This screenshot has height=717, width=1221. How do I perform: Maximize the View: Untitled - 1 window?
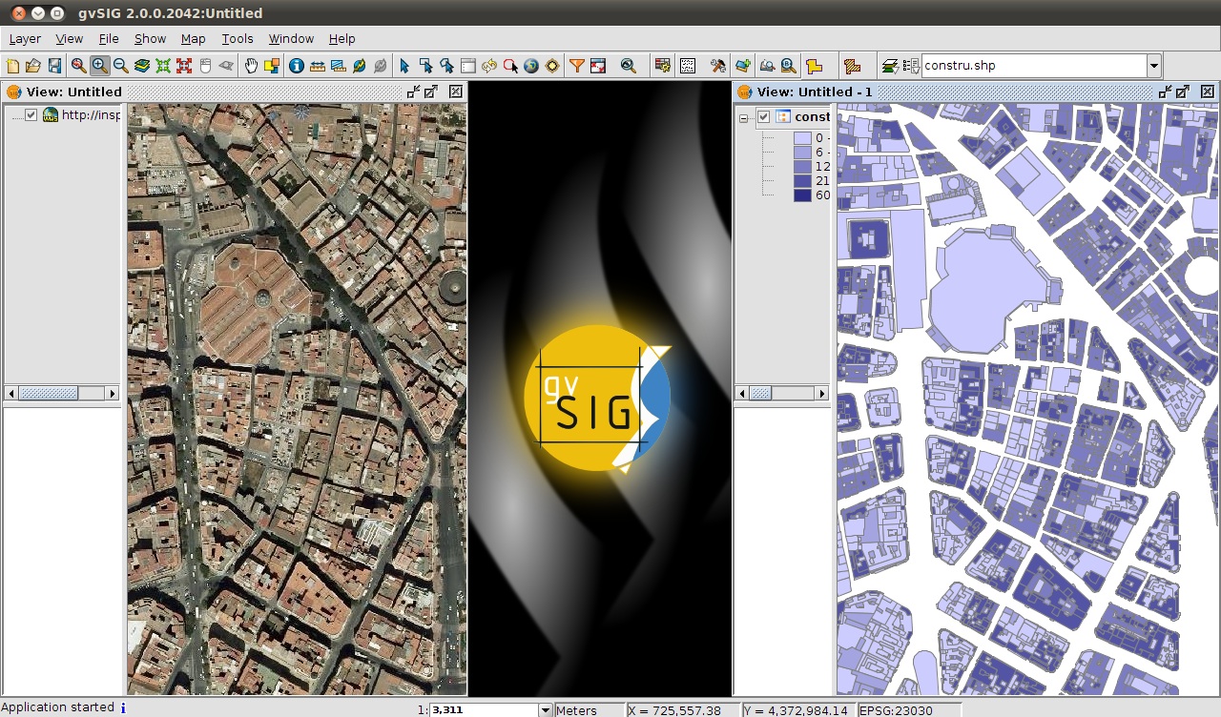tap(1183, 92)
